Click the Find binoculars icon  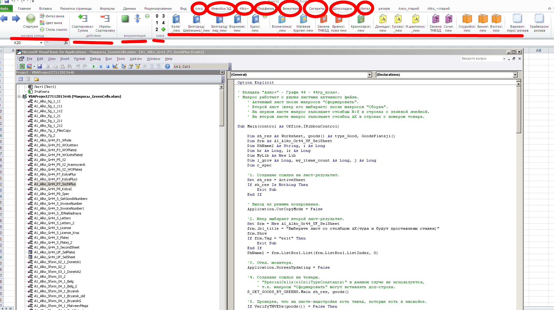[69, 66]
